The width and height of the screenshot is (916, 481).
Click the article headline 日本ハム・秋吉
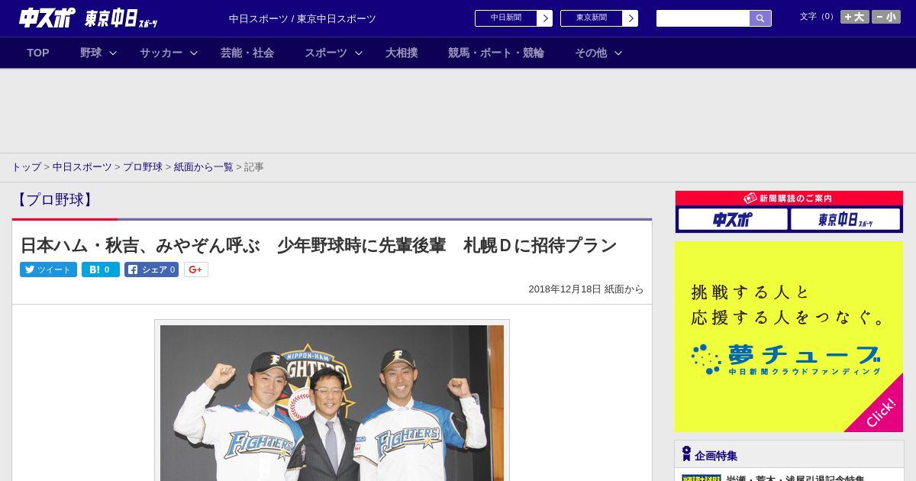tap(318, 245)
